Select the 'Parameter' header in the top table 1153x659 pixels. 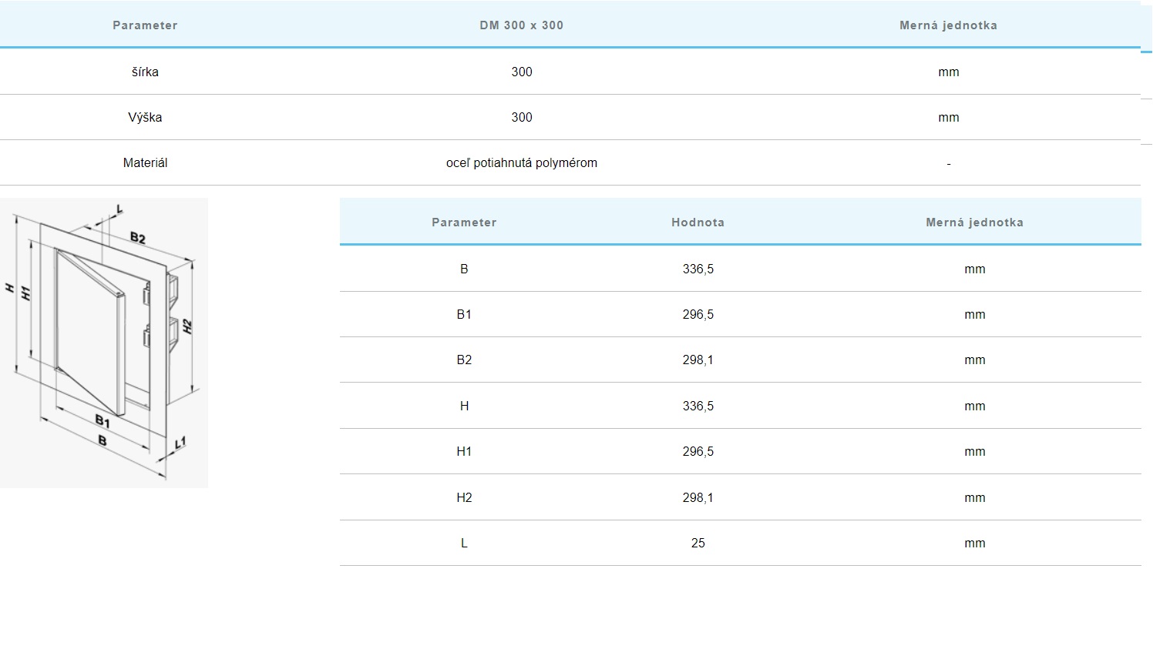coord(145,25)
